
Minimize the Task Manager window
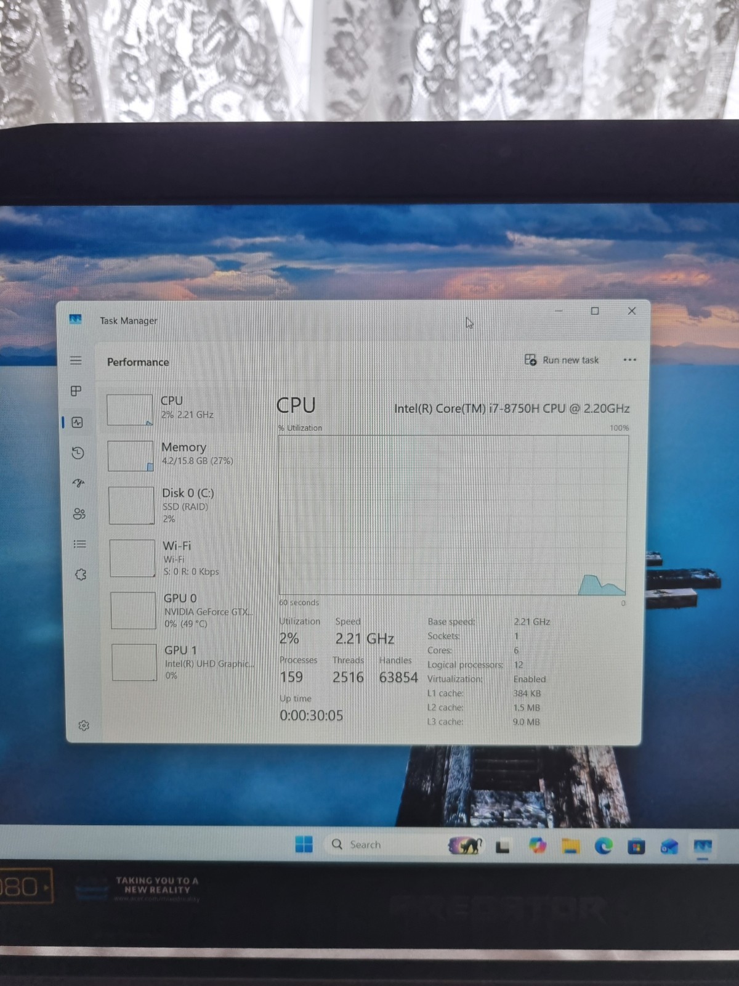tap(559, 311)
